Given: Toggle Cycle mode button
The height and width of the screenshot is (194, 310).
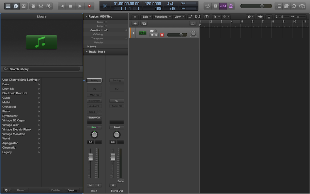Looking at the screenshot, I should [208, 6].
